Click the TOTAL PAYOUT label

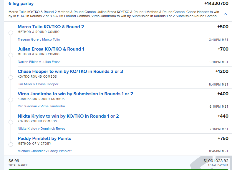[x=218, y=165]
